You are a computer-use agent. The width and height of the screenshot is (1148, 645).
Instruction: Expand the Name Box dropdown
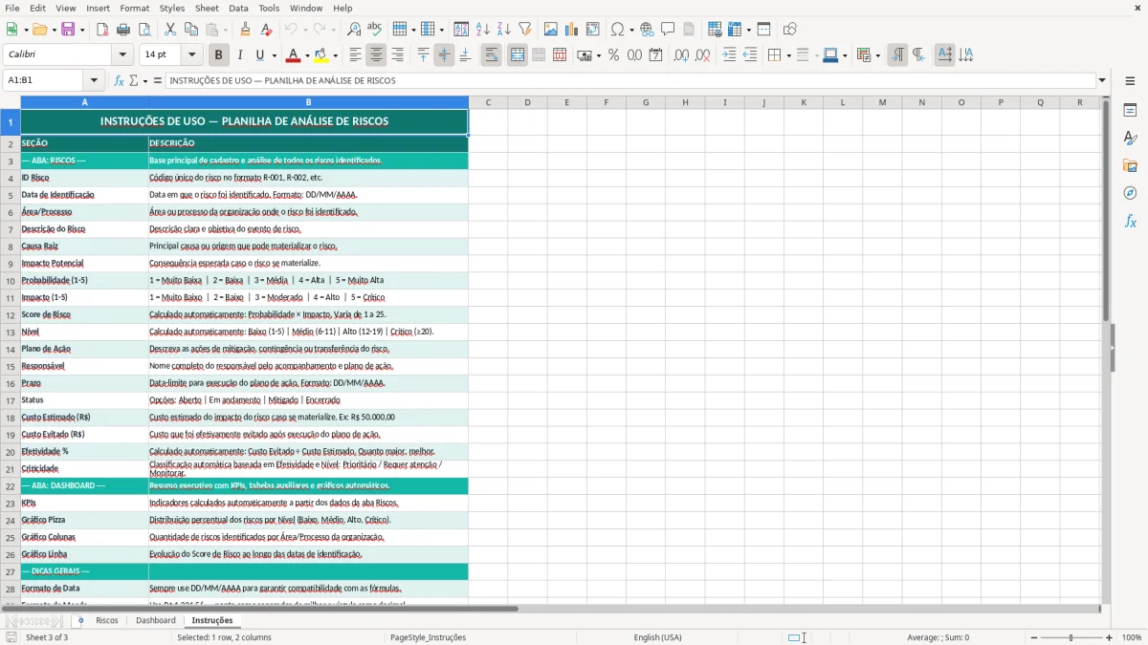pyautogui.click(x=94, y=80)
